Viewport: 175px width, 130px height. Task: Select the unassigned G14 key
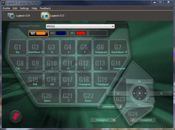[117, 64]
